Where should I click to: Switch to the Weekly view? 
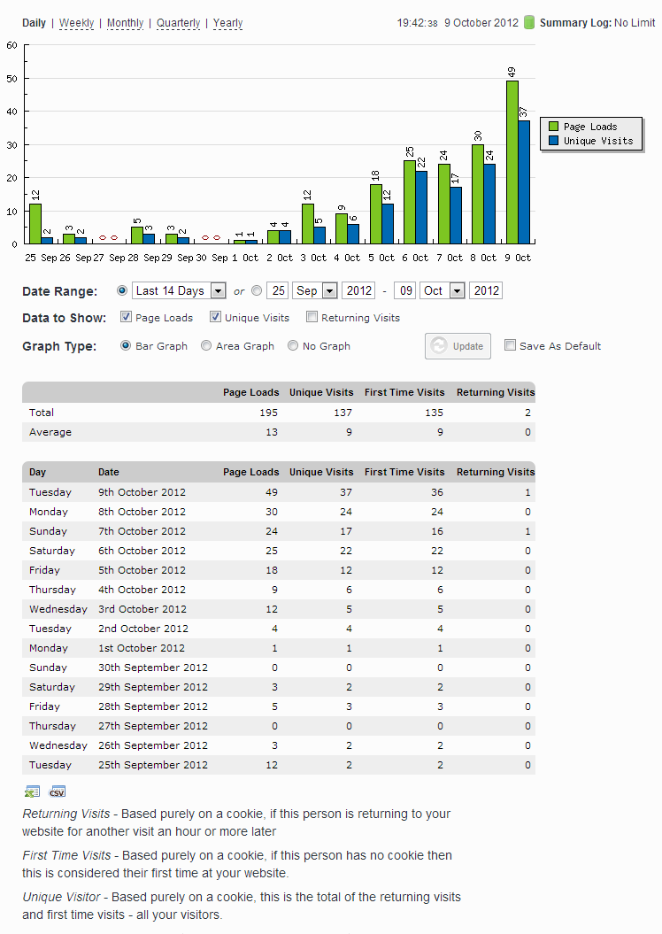coord(76,23)
